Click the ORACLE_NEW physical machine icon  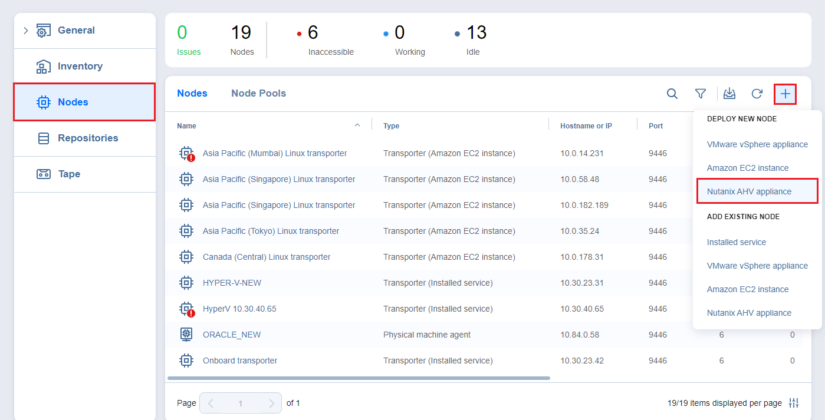[186, 335]
